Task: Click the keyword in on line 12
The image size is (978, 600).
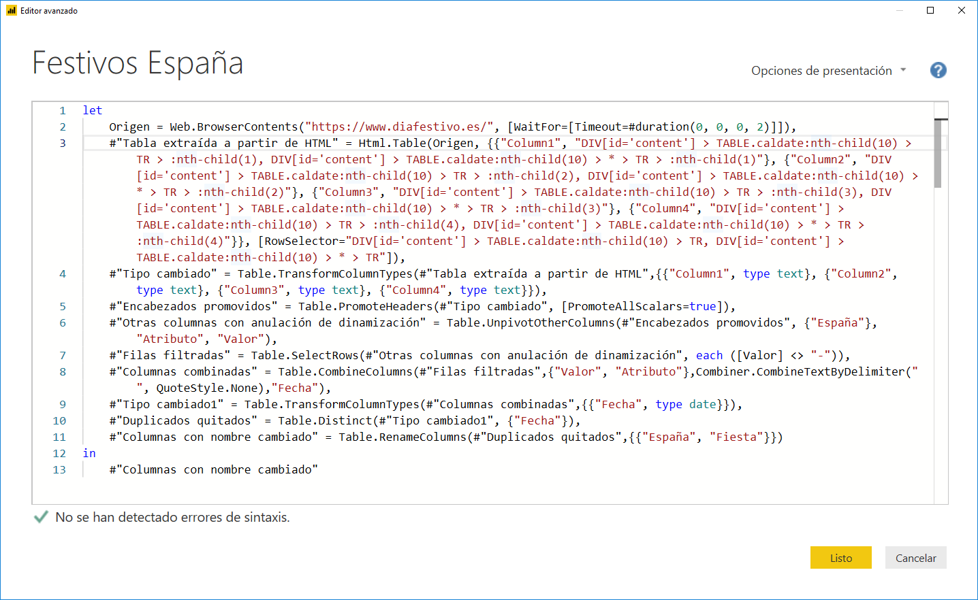Action: (89, 452)
